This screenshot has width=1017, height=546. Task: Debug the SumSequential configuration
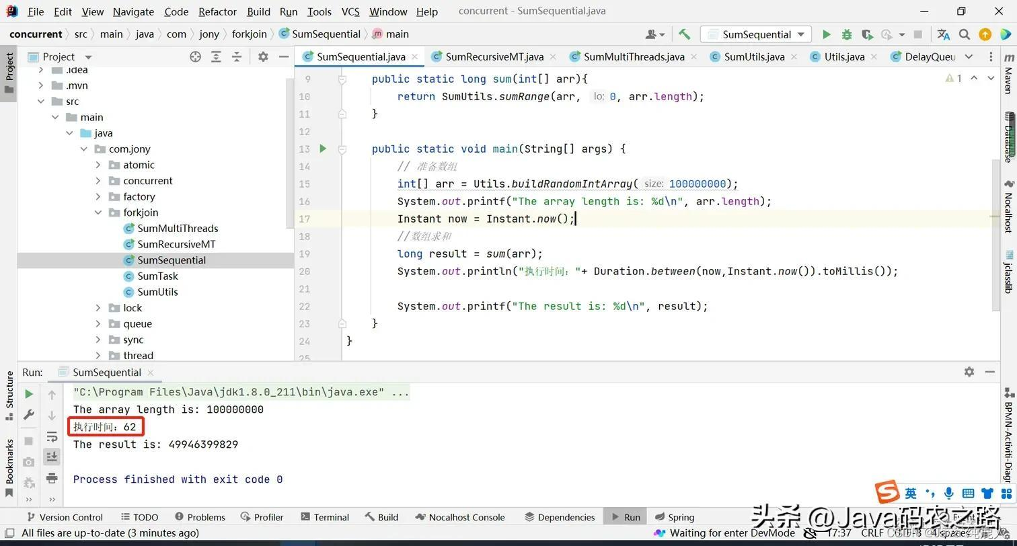tap(846, 34)
